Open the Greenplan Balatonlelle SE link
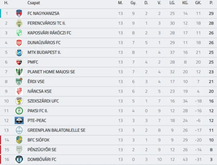217x165 pixels. [x=56, y=130]
